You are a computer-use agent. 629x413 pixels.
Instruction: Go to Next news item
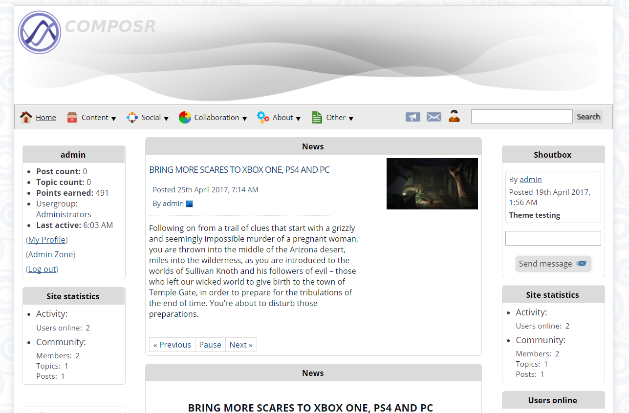(241, 345)
